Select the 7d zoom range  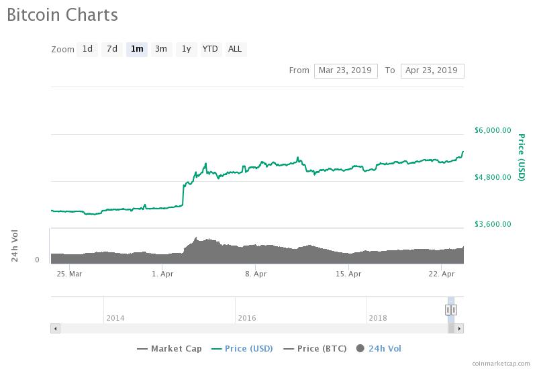(112, 49)
